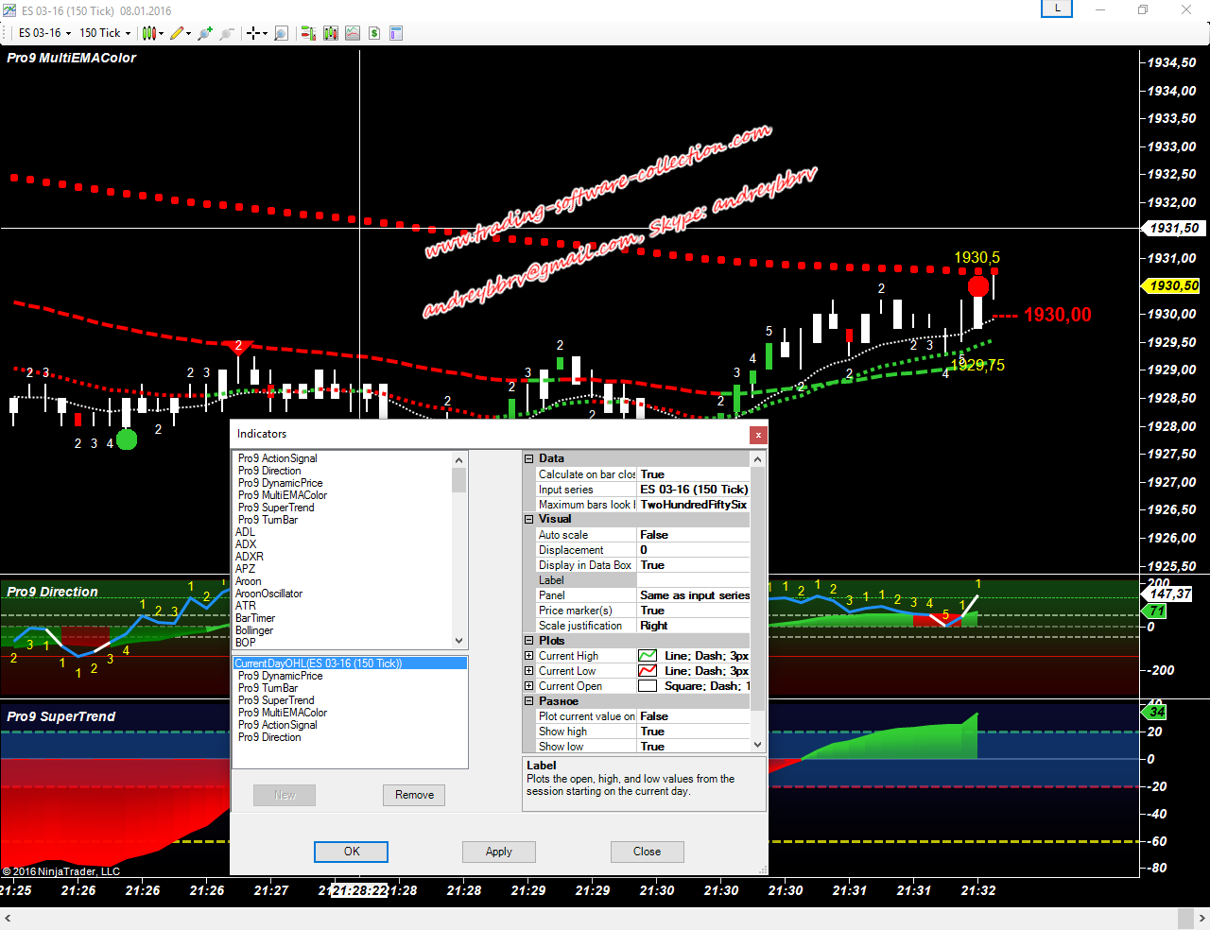Image resolution: width=1210 pixels, height=930 pixels.
Task: Open the drawing tools pencil icon
Action: 177,33
